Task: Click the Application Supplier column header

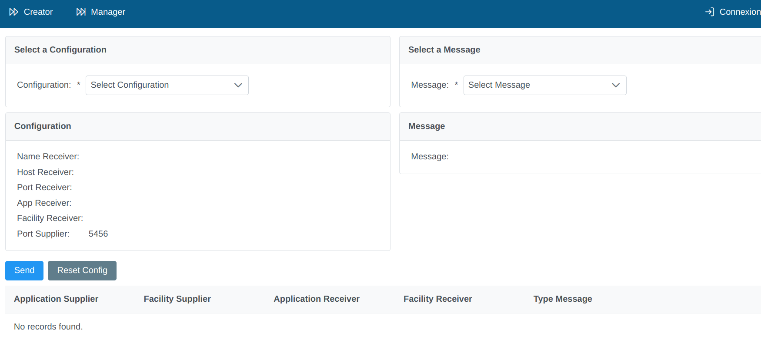Action: tap(56, 299)
